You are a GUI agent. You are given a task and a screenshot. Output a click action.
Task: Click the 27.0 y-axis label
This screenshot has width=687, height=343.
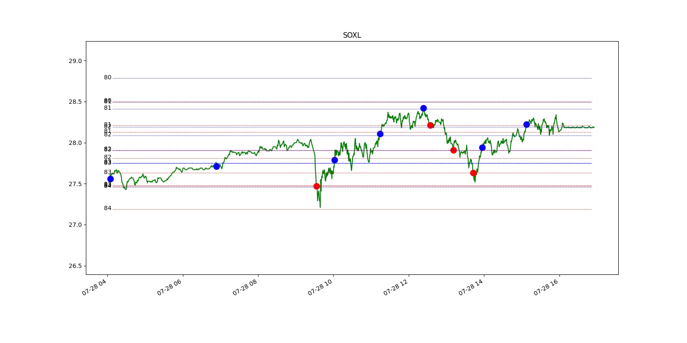pyautogui.click(x=75, y=225)
